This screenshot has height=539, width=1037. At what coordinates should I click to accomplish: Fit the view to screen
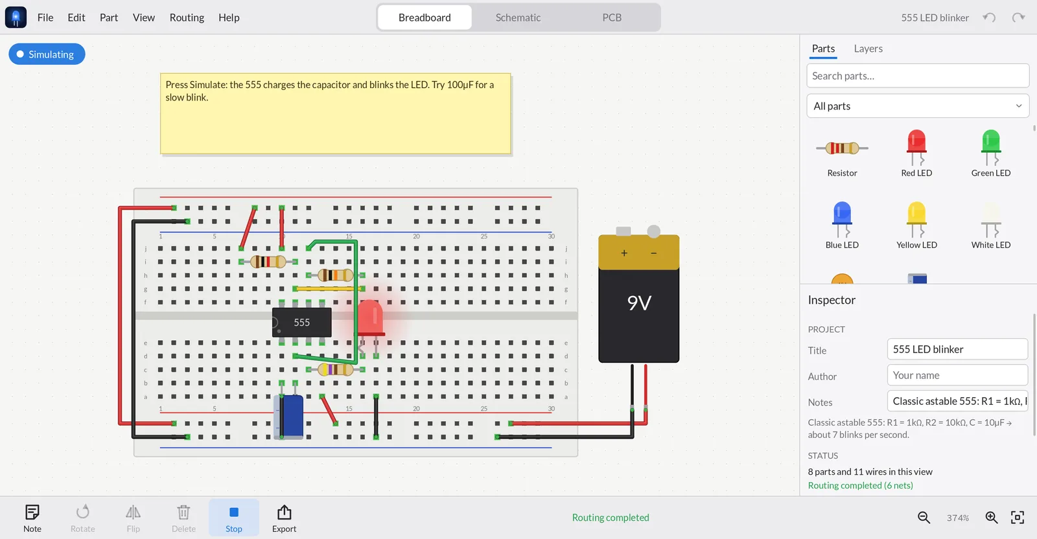(1018, 518)
